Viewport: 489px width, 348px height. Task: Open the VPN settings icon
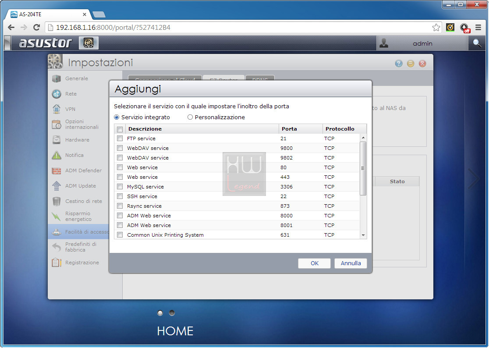[x=57, y=109]
